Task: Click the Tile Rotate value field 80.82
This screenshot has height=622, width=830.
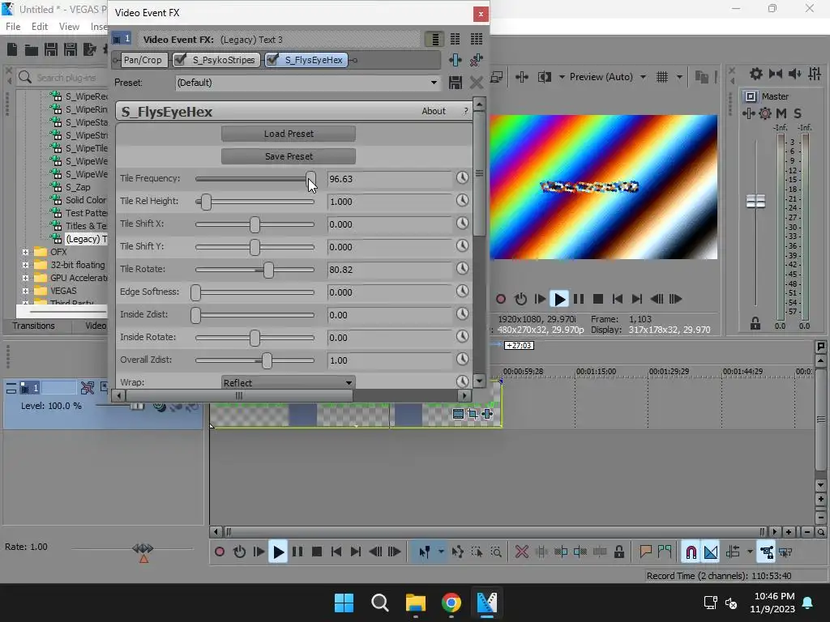Action: coord(390,270)
